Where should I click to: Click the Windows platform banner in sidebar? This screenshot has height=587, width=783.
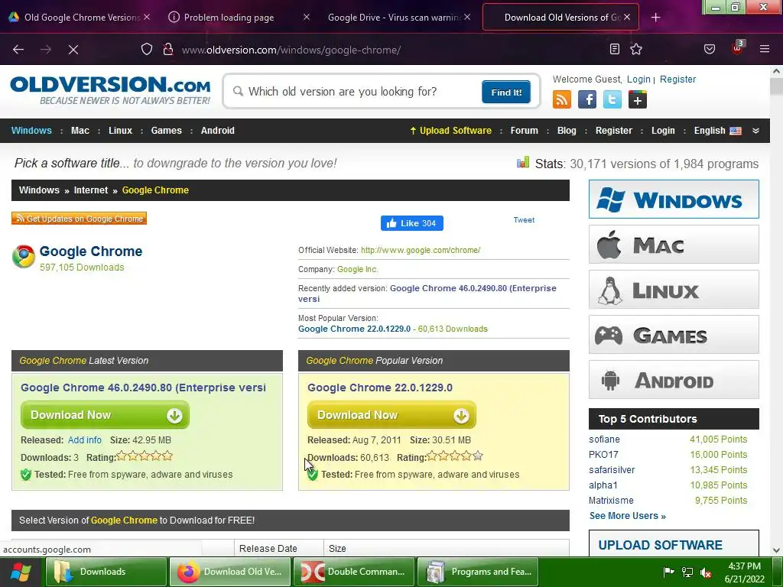pyautogui.click(x=674, y=199)
